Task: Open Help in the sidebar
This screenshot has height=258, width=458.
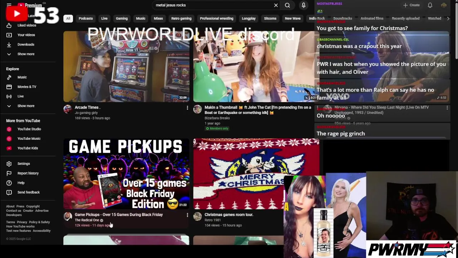Action: [21, 183]
